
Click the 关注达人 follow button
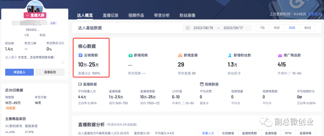(x=19, y=72)
